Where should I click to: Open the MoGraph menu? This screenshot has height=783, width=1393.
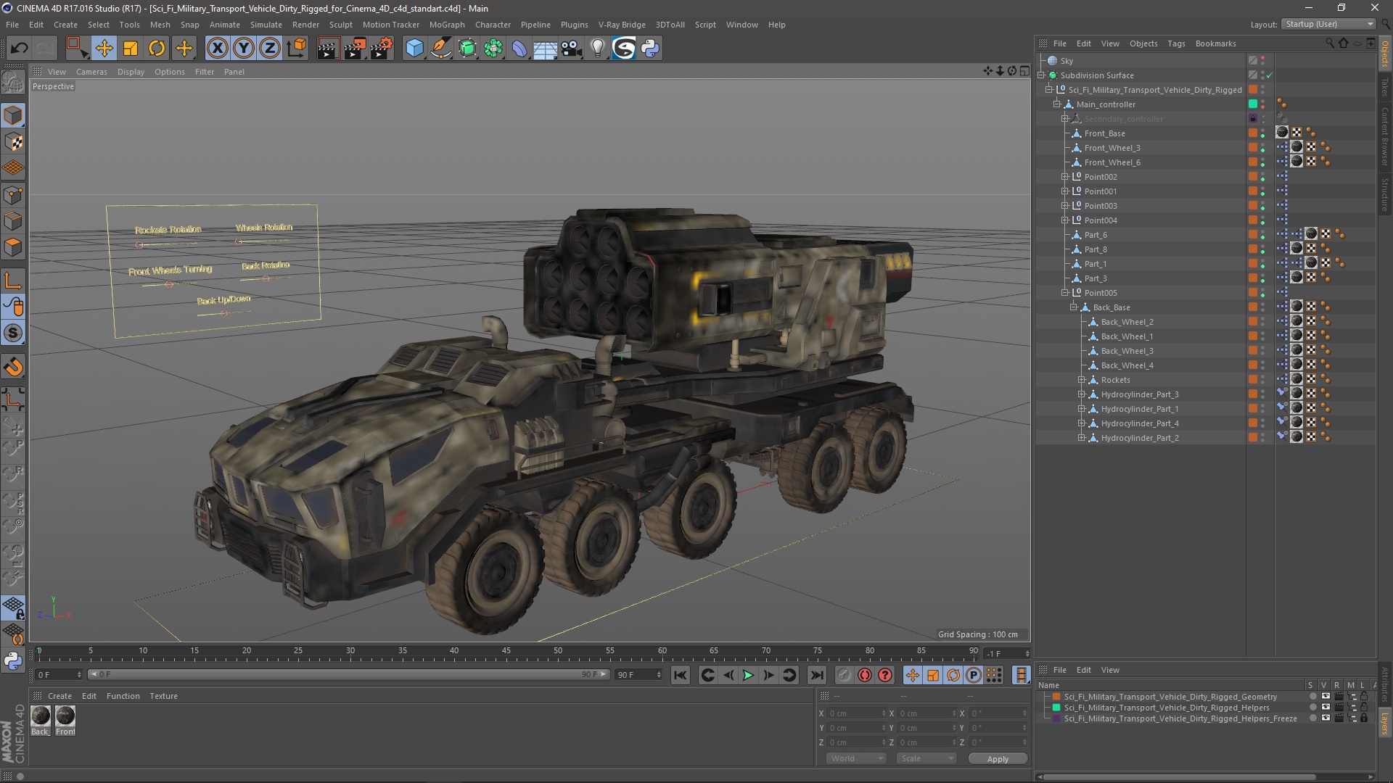pos(447,25)
